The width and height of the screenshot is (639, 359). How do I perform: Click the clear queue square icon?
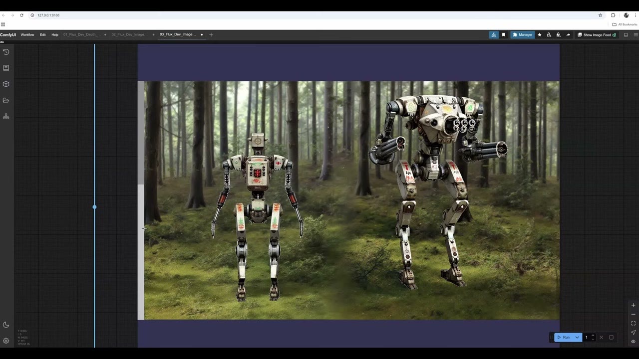pos(611,338)
